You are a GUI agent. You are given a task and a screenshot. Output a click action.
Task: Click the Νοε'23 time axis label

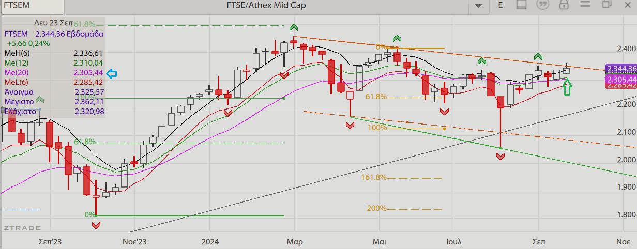[x=134, y=241]
